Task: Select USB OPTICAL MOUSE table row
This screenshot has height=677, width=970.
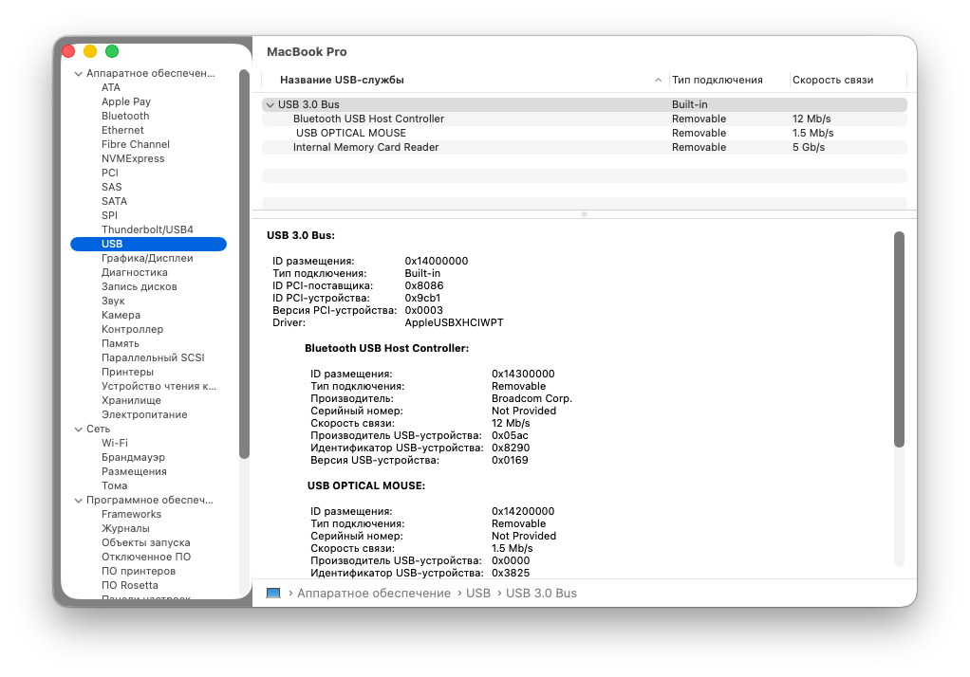Action: tap(585, 134)
